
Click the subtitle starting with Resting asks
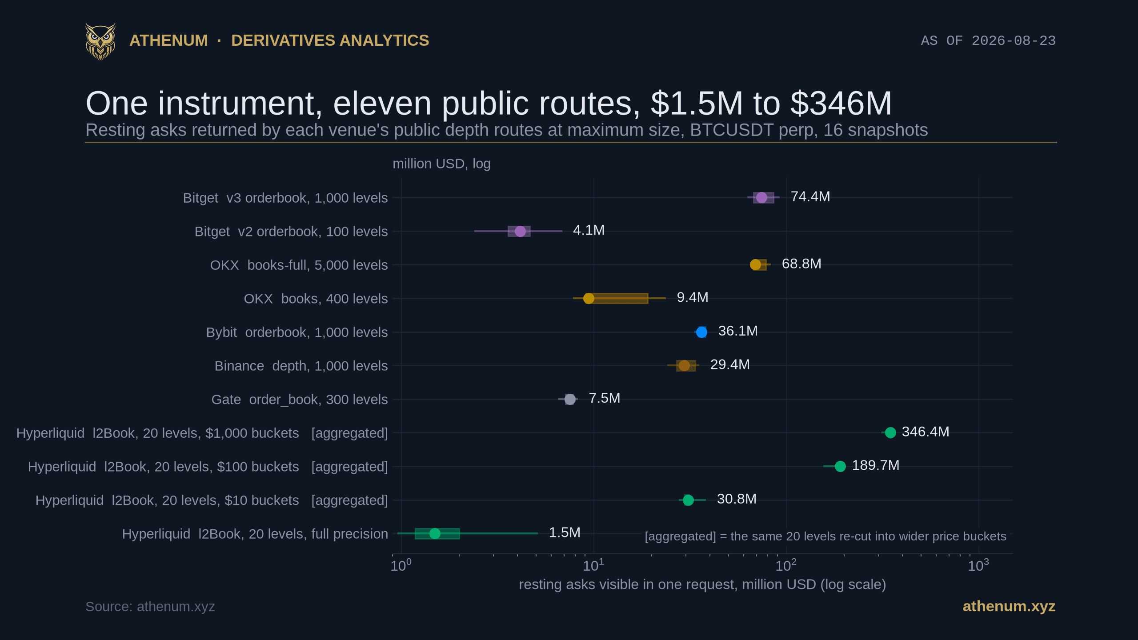point(507,130)
